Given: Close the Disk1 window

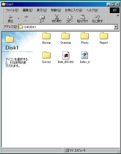Looking at the screenshot, I should click(x=117, y=4).
